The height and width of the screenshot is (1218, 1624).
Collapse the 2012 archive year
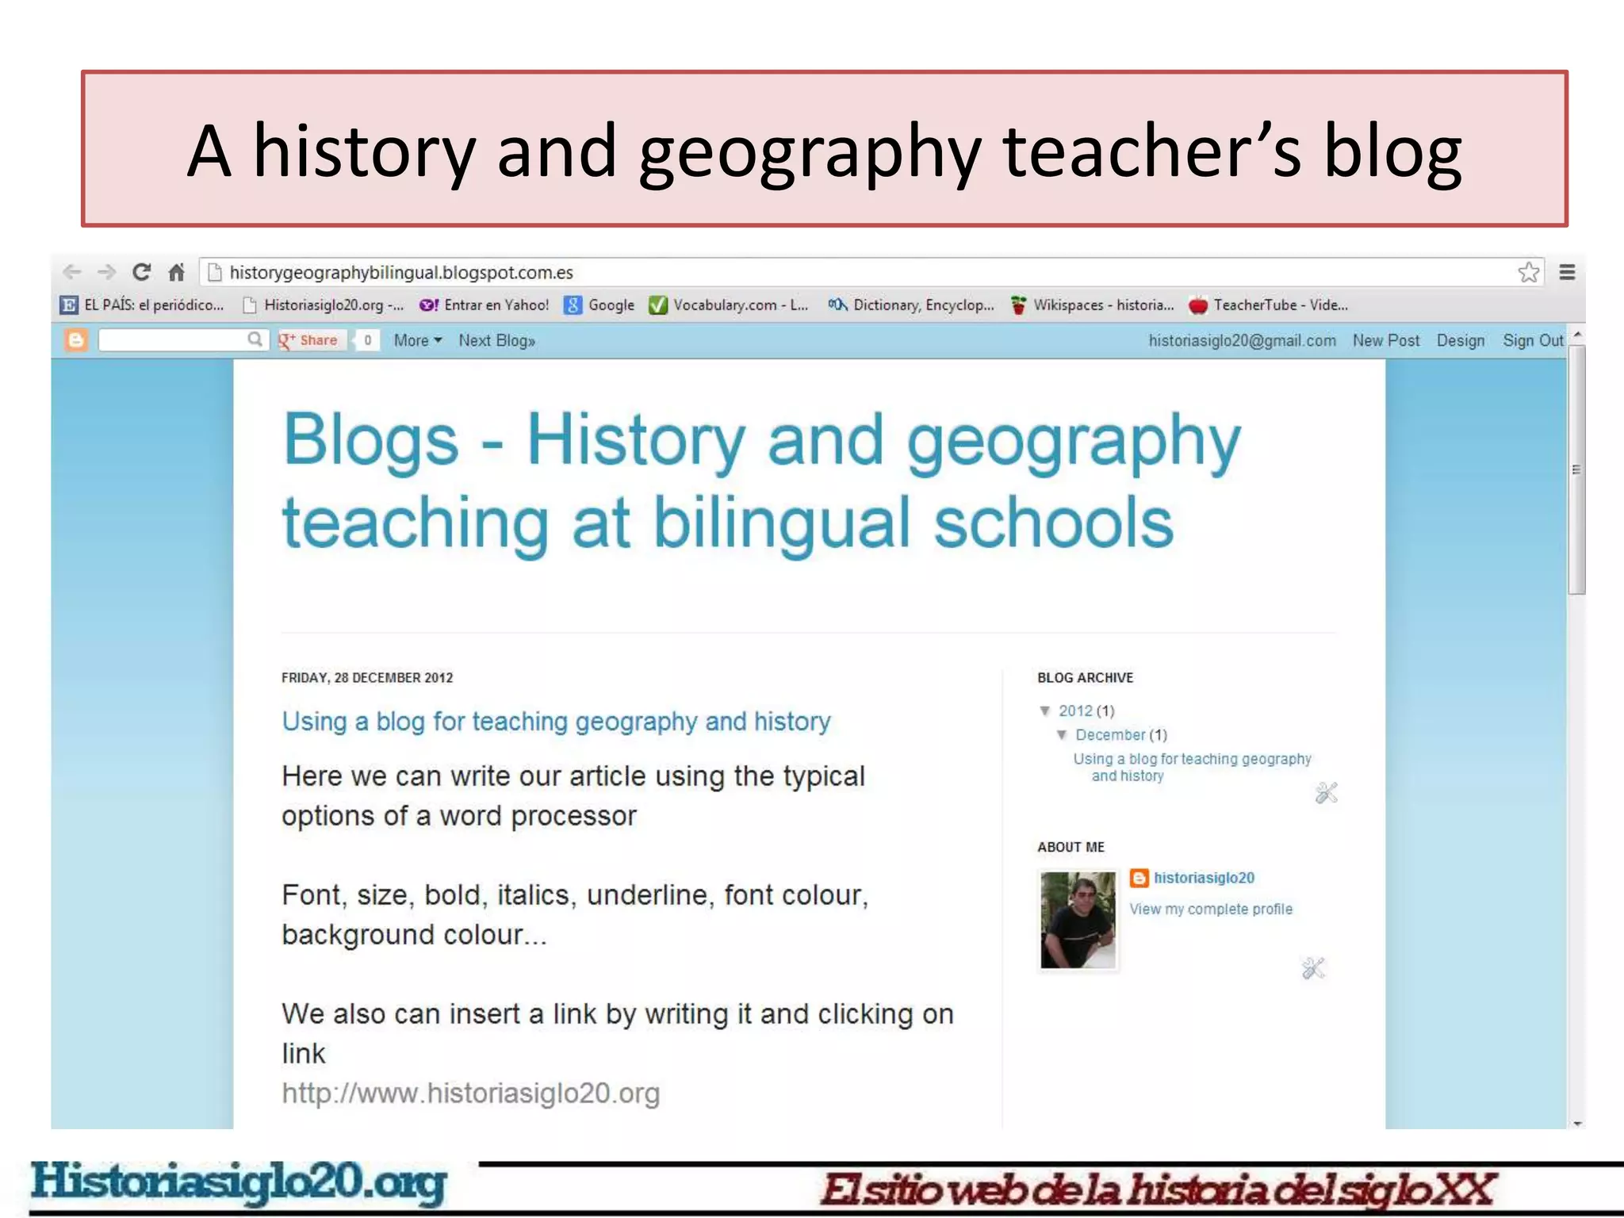1045,710
